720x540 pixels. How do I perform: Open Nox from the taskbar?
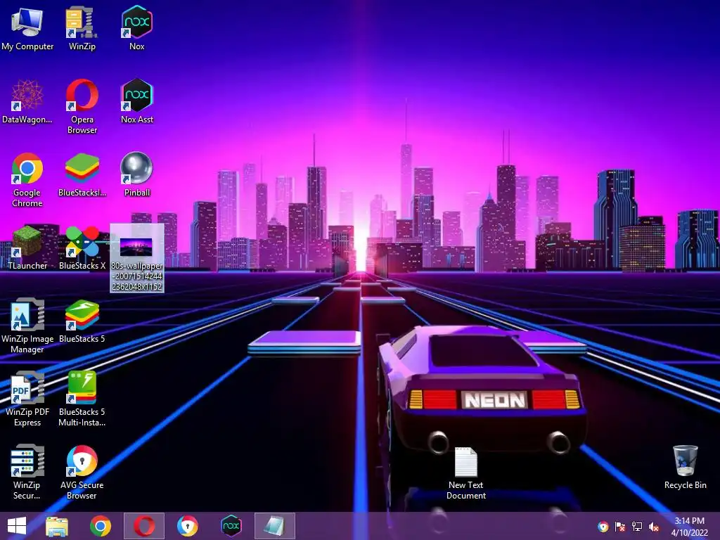click(231, 526)
